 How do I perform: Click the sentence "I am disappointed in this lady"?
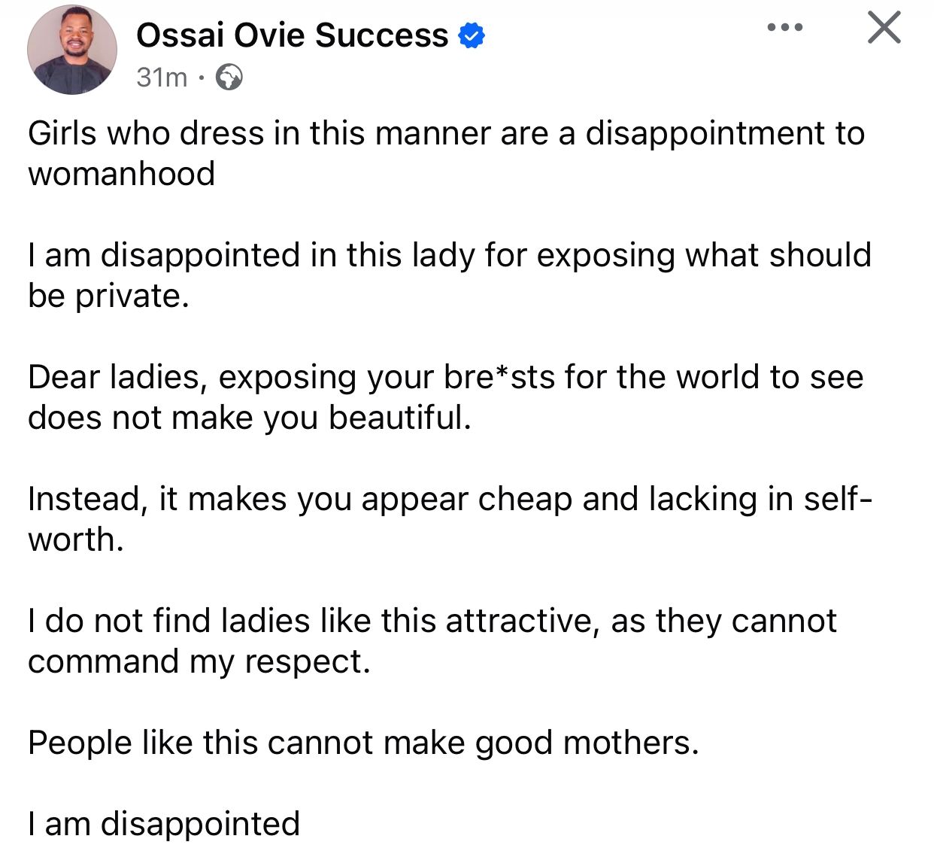coord(449,255)
